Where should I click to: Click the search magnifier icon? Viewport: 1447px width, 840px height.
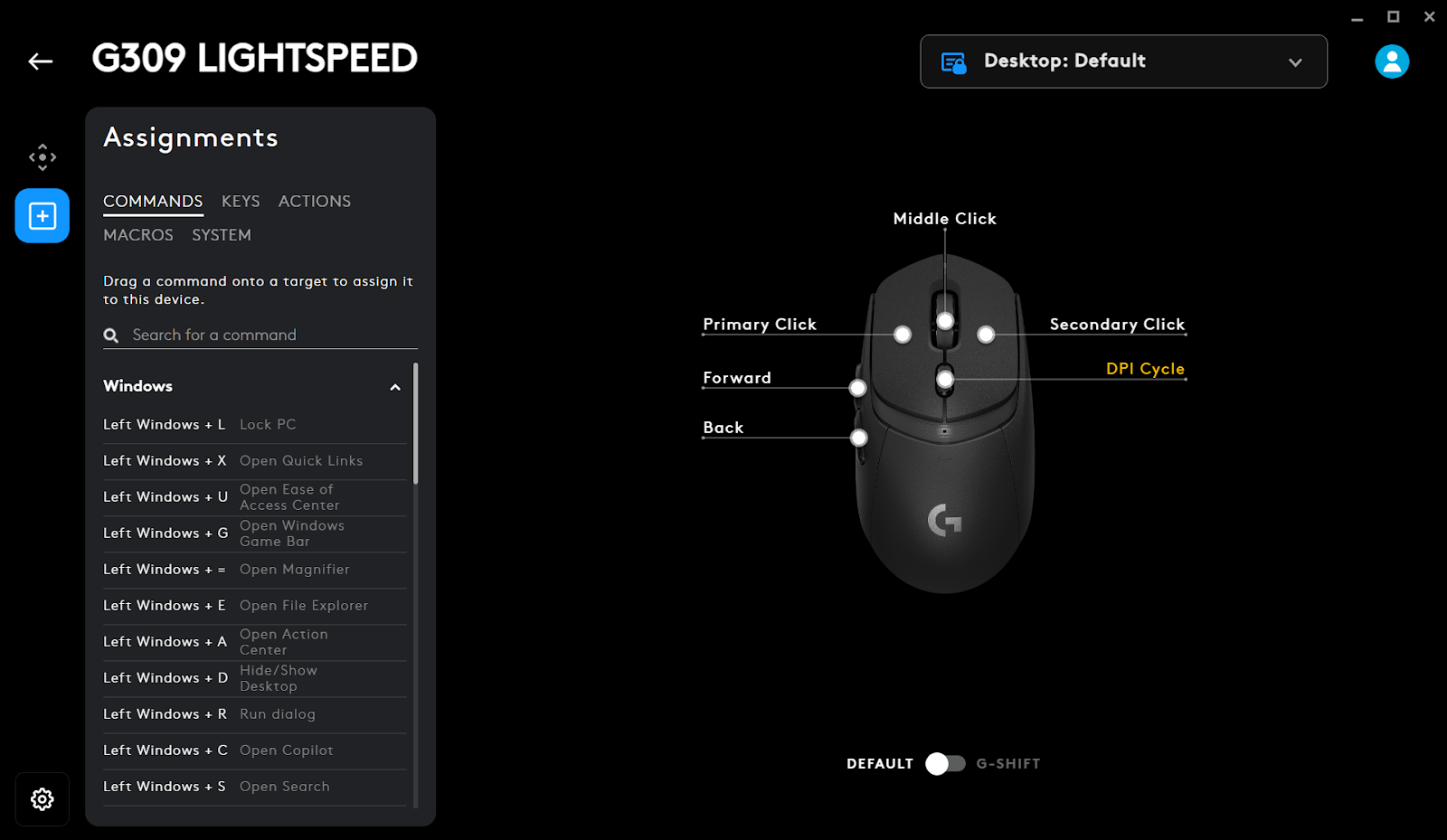pos(111,335)
